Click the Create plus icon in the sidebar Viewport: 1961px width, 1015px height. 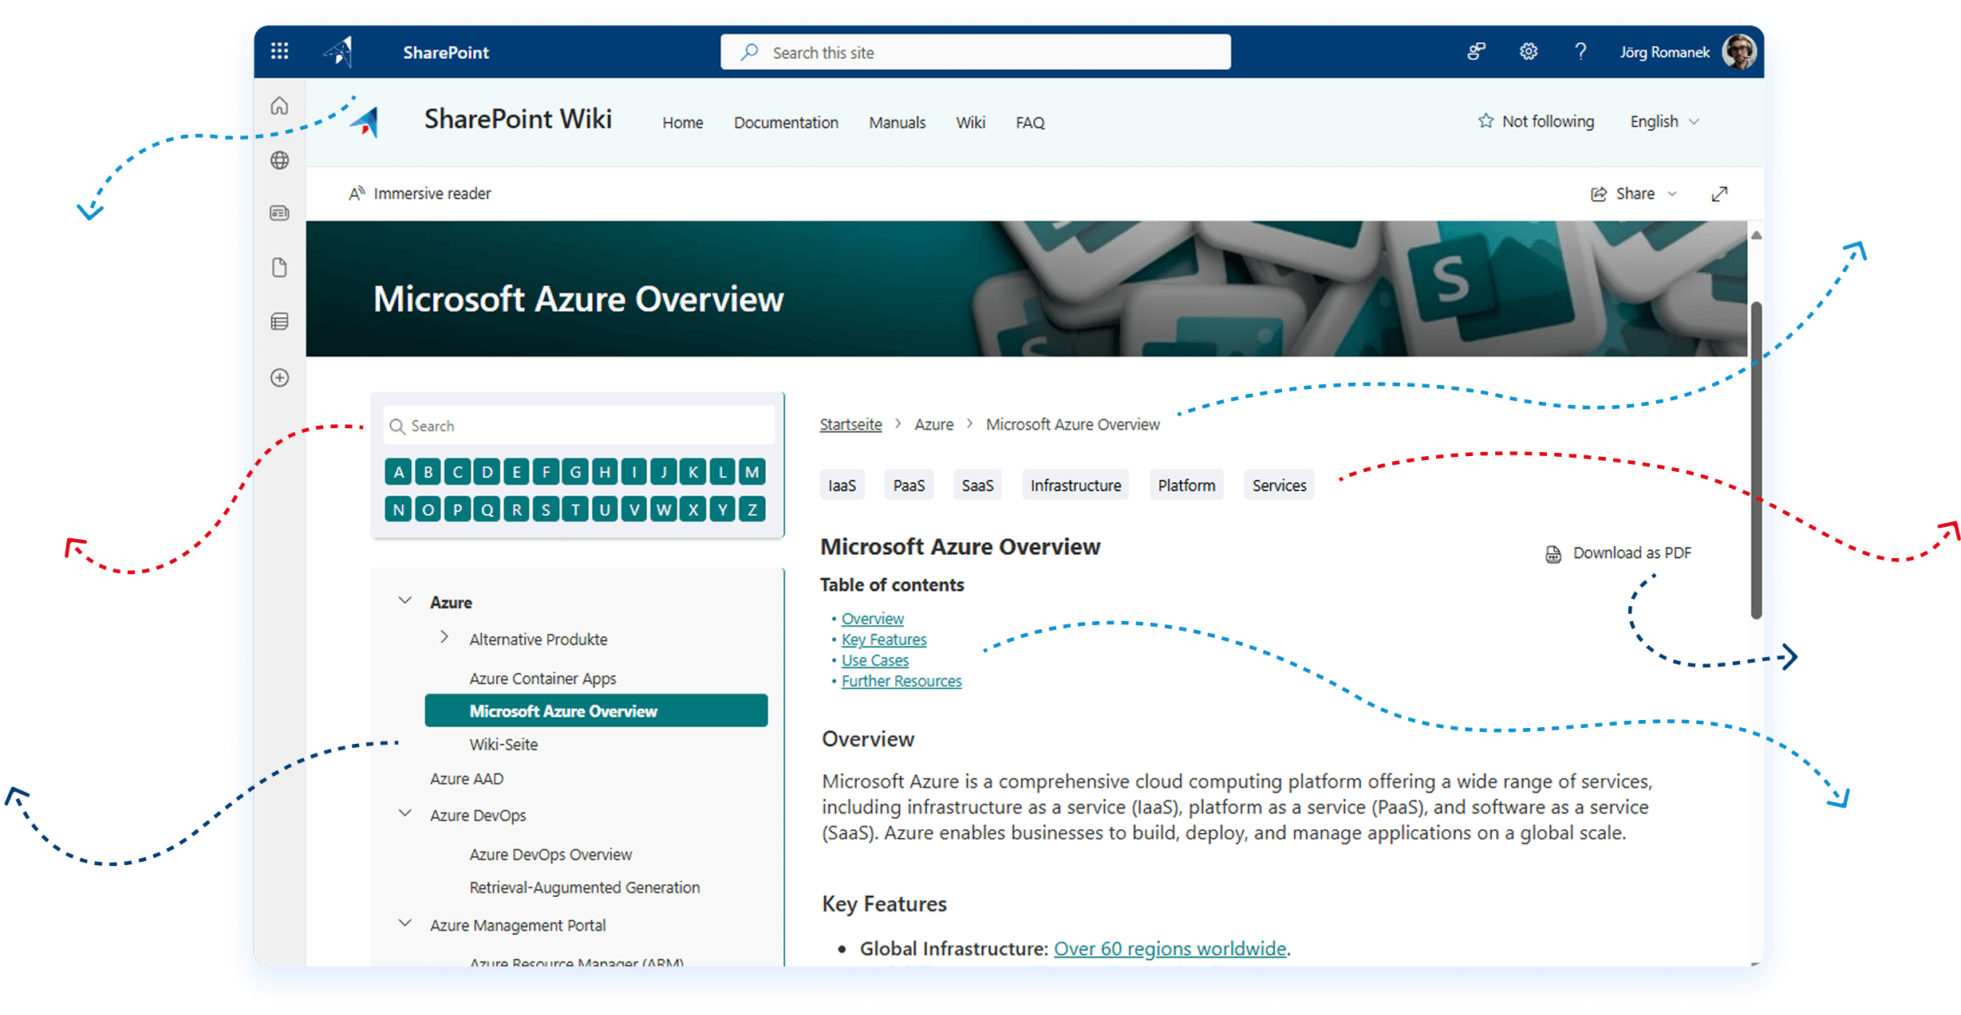tap(279, 377)
